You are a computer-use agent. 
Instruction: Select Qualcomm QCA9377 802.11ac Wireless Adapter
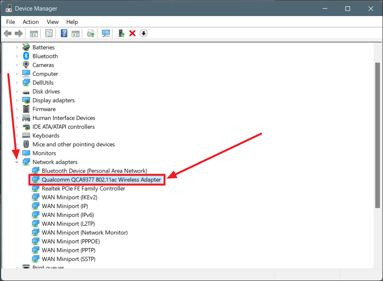[x=101, y=179]
